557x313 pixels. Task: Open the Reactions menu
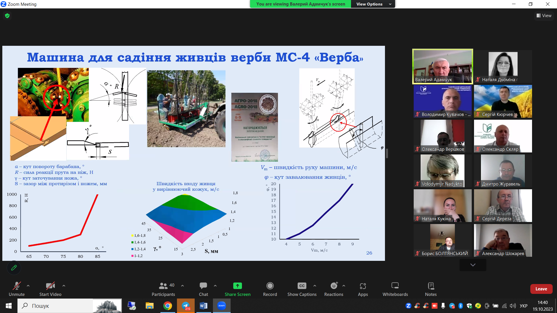pyautogui.click(x=334, y=286)
